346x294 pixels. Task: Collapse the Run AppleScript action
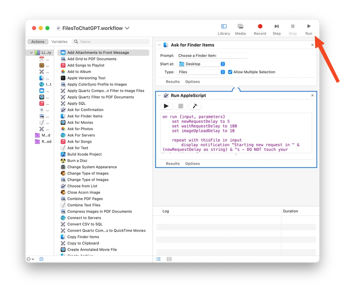click(159, 95)
